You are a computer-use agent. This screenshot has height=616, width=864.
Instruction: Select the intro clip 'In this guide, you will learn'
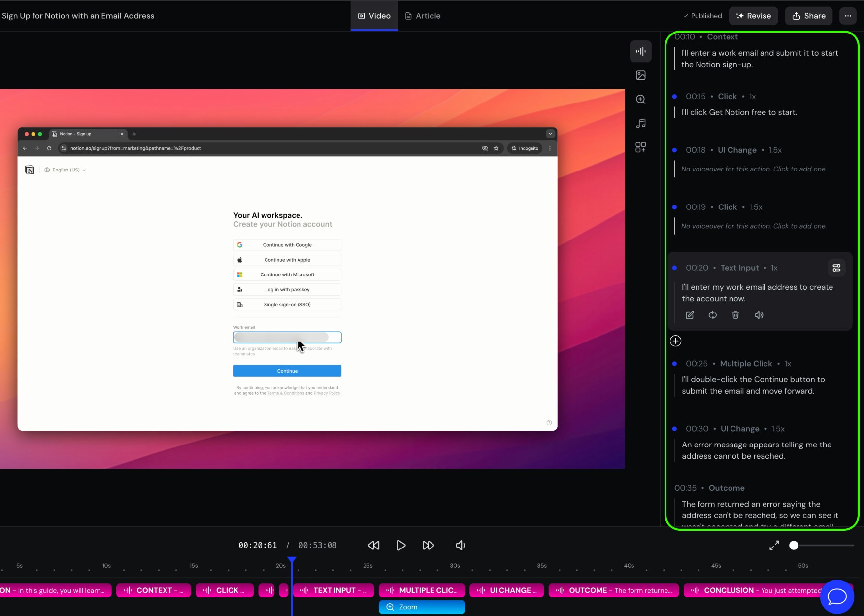[x=56, y=590]
